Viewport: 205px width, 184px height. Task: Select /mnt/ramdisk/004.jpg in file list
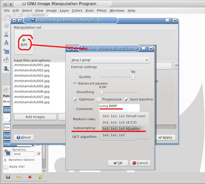coord(32,81)
